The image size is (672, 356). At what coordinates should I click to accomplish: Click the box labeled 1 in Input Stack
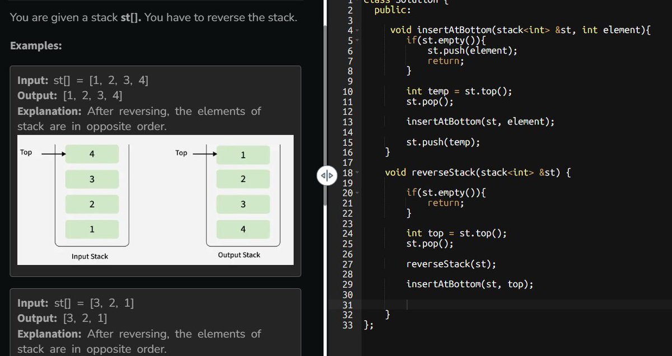[x=92, y=230]
